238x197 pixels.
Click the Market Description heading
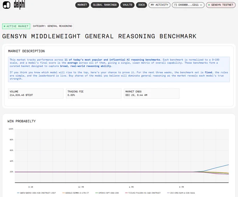tap(26, 51)
